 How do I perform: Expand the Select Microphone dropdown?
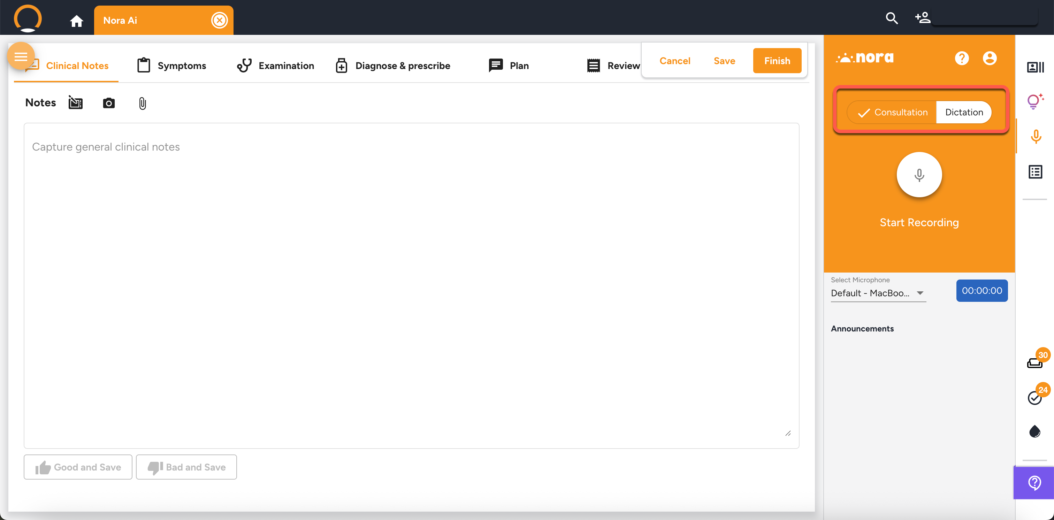[878, 293]
